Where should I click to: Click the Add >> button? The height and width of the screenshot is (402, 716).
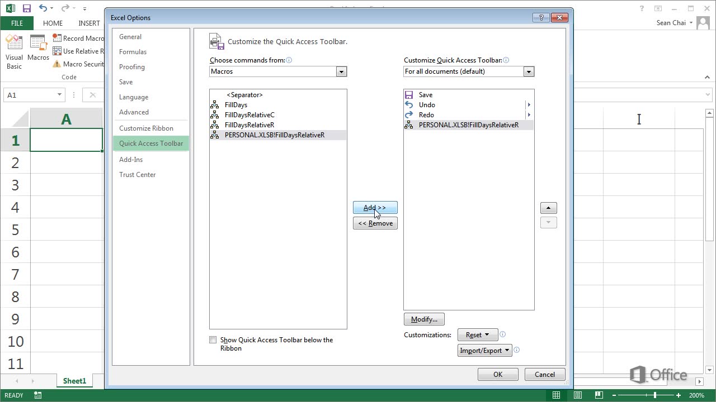(375, 208)
